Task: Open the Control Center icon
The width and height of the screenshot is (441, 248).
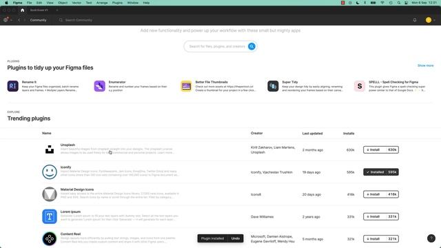Action: [x=406, y=3]
